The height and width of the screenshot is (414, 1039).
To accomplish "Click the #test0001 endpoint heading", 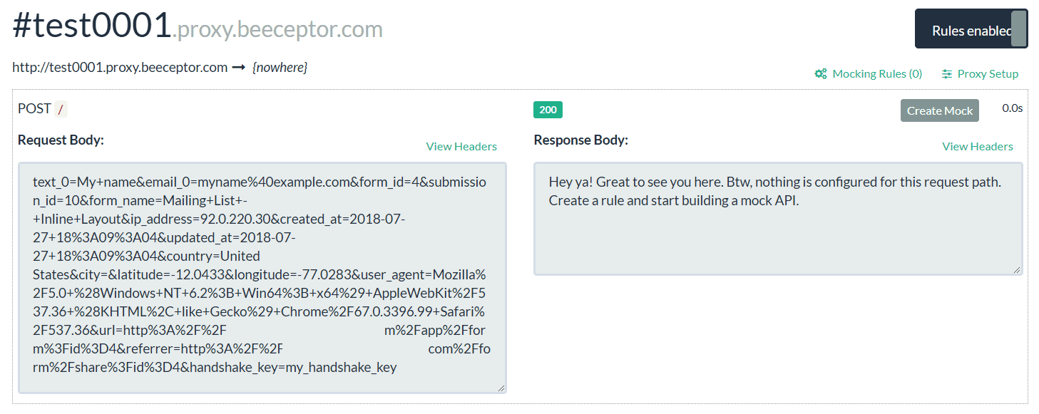I will (92, 26).
